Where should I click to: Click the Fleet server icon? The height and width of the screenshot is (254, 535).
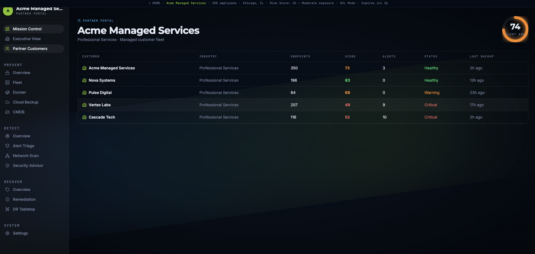pyautogui.click(x=7, y=82)
